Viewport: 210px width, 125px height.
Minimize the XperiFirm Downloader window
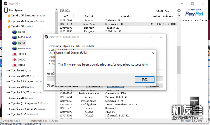click(140, 37)
